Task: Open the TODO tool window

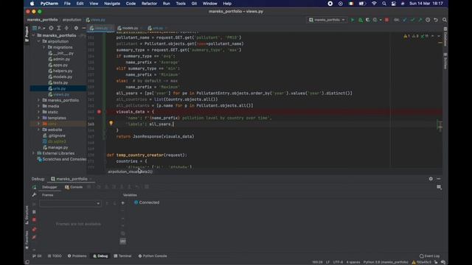Action: coord(55,256)
